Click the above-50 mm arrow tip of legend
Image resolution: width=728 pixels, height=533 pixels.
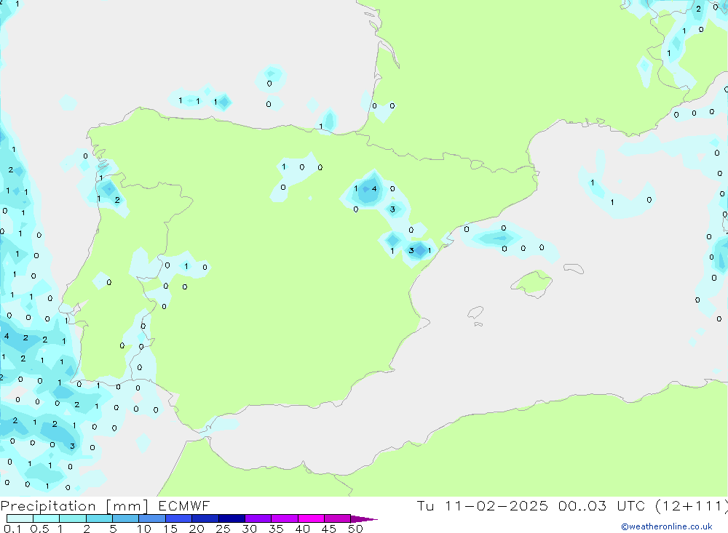point(364,519)
